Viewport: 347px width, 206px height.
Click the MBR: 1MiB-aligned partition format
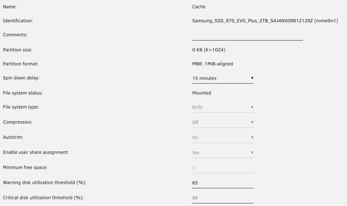point(212,64)
